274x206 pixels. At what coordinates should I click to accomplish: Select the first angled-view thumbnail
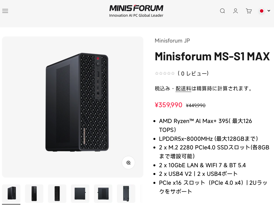[x=11, y=194]
